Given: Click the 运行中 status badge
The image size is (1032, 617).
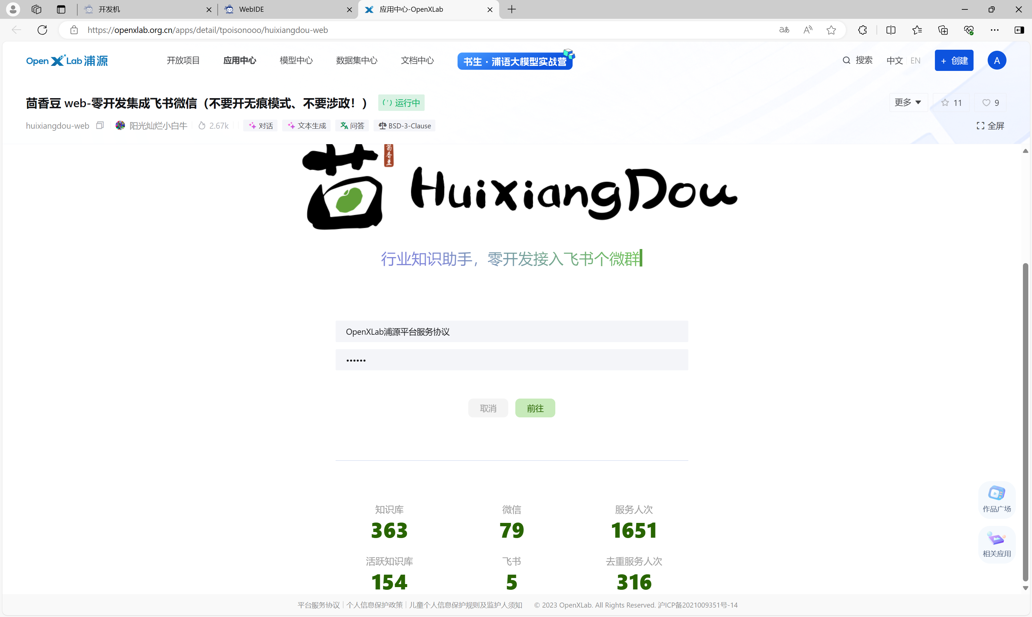Looking at the screenshot, I should tap(401, 103).
